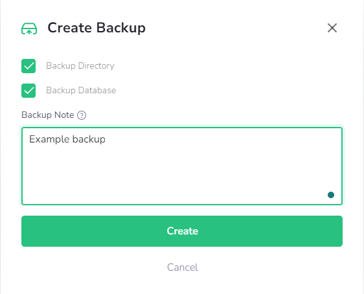Click the white checkmark of Backup Directory
Image resolution: width=364 pixels, height=294 pixels.
tap(28, 66)
